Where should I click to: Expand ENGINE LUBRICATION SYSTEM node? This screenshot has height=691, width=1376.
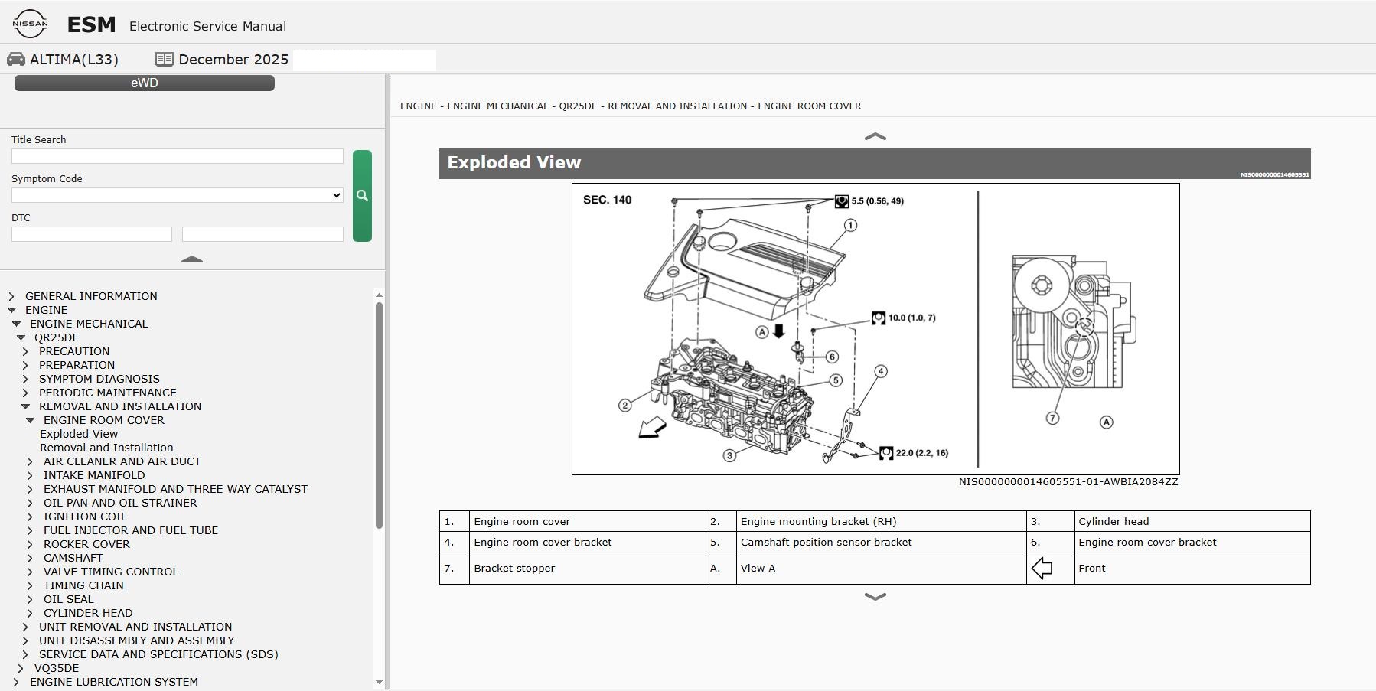tap(16, 682)
